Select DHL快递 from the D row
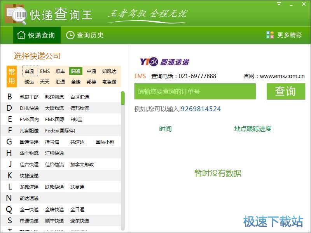311x233 pixels. [x=29, y=108]
